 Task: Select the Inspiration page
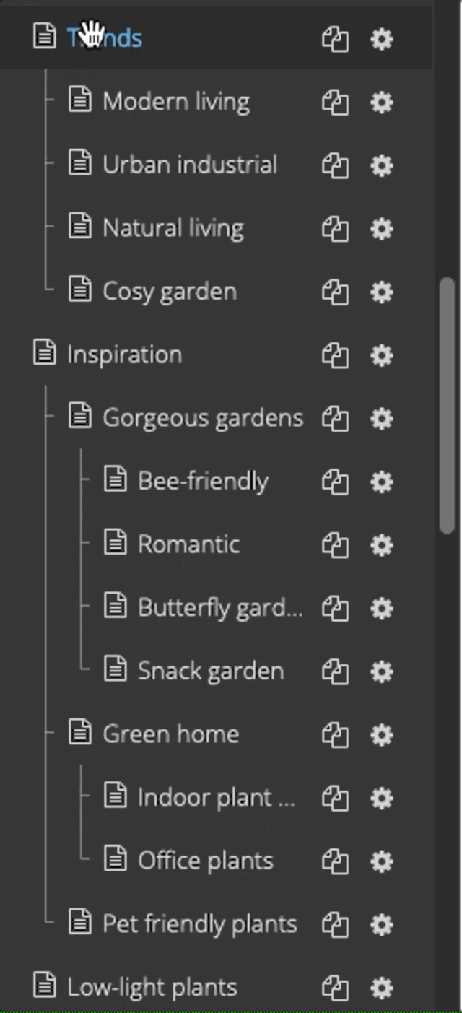tap(124, 355)
